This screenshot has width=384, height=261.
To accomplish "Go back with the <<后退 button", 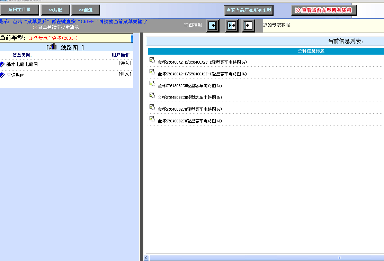I will (x=55, y=10).
